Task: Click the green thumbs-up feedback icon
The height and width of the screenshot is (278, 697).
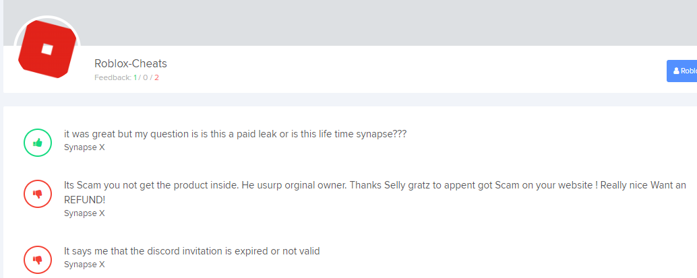Action: 38,142
